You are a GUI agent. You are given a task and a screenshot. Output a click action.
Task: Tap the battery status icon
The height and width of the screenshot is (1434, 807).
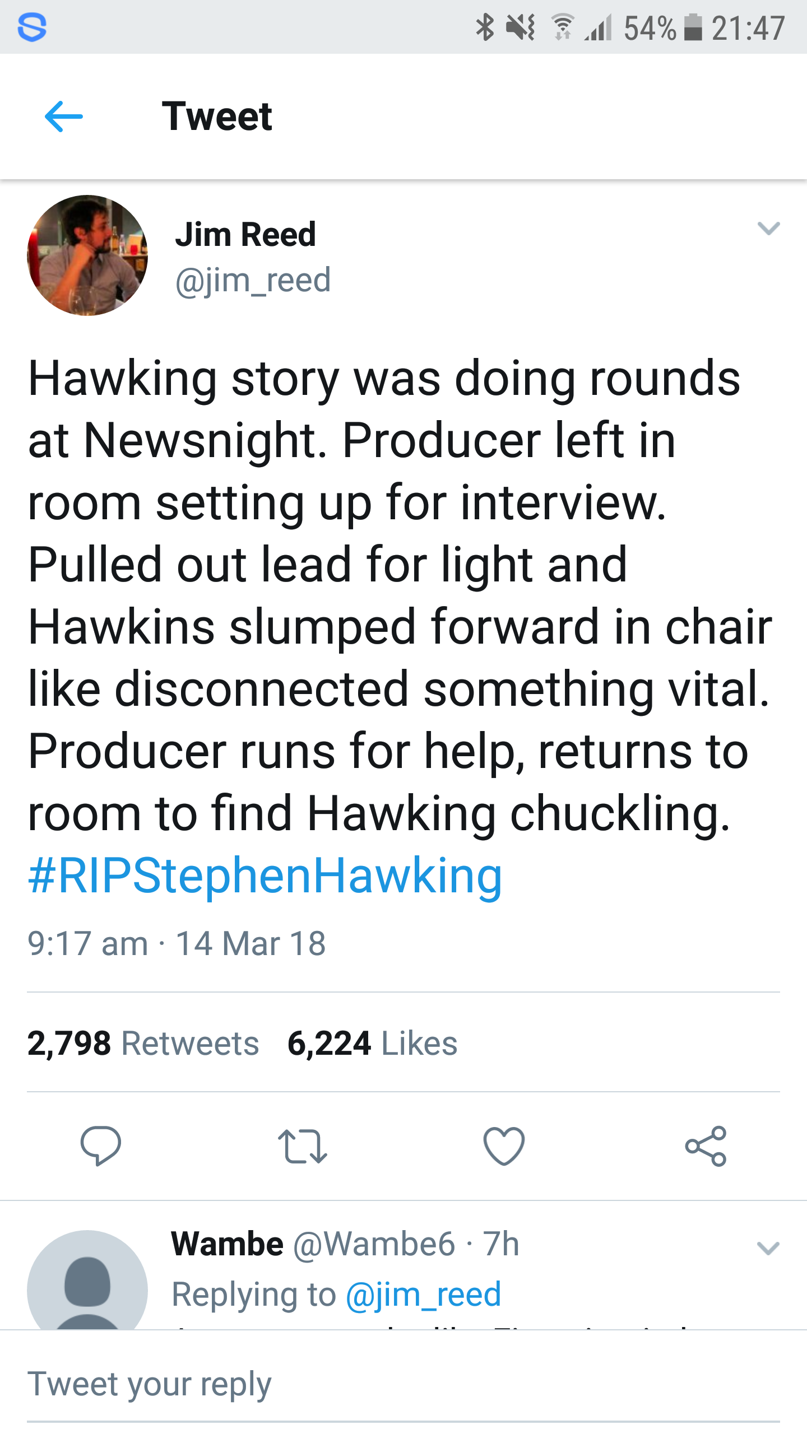[x=693, y=27]
